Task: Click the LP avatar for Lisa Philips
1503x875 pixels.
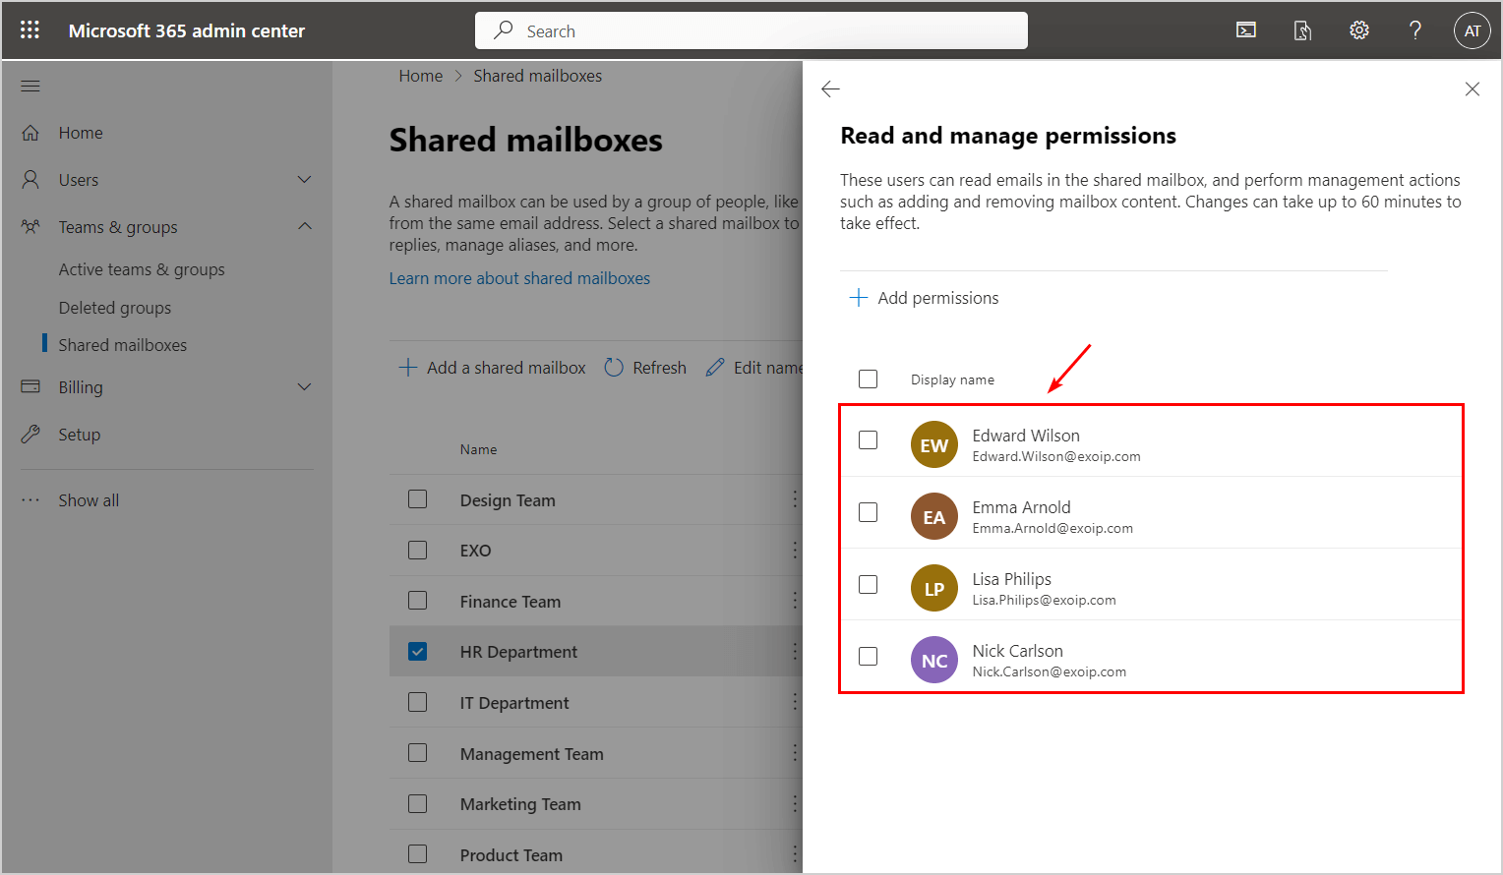Action: 934,589
